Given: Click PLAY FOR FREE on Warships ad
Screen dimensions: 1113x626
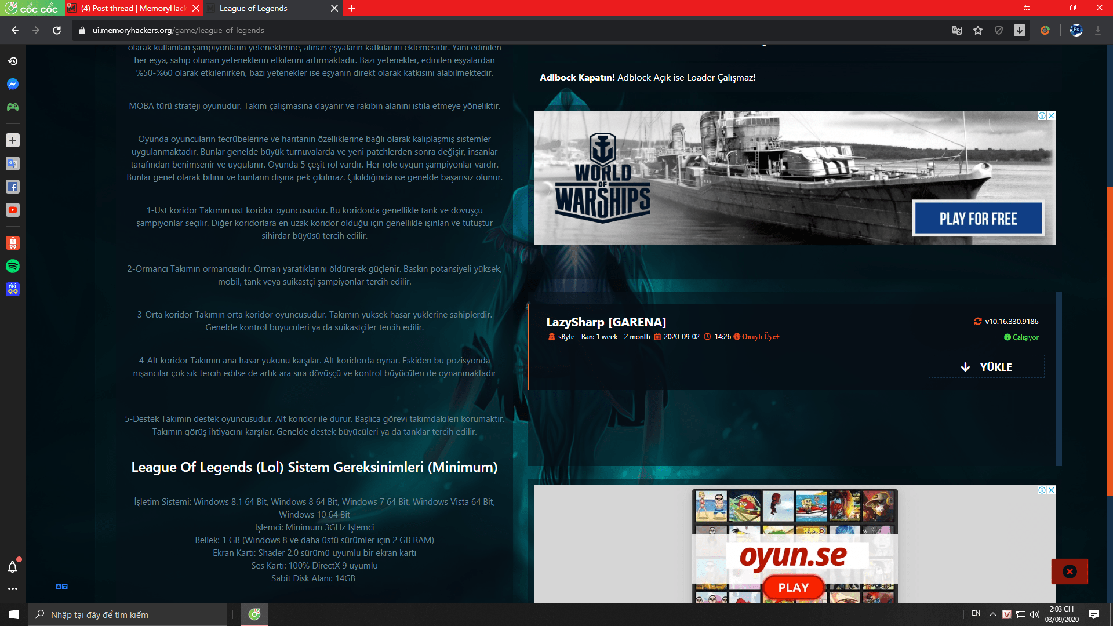Looking at the screenshot, I should click(979, 219).
